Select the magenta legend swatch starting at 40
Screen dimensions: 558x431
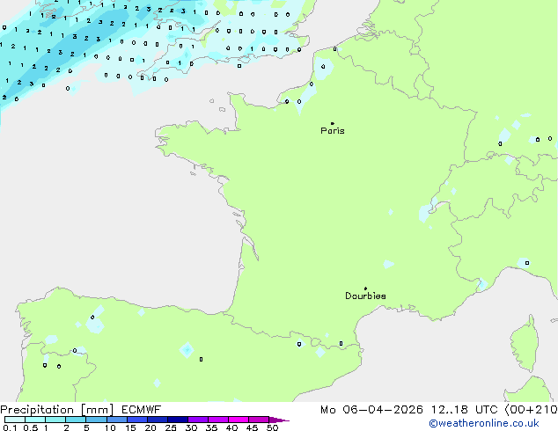239,420
